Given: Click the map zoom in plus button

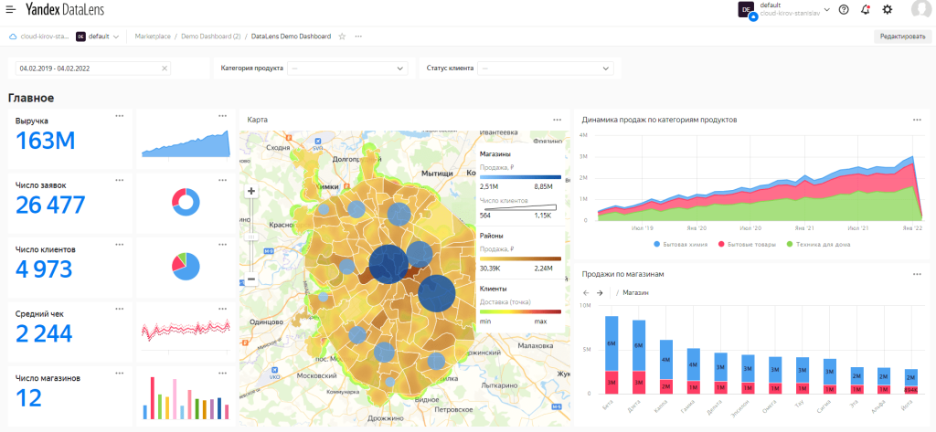Looking at the screenshot, I should point(251,192).
